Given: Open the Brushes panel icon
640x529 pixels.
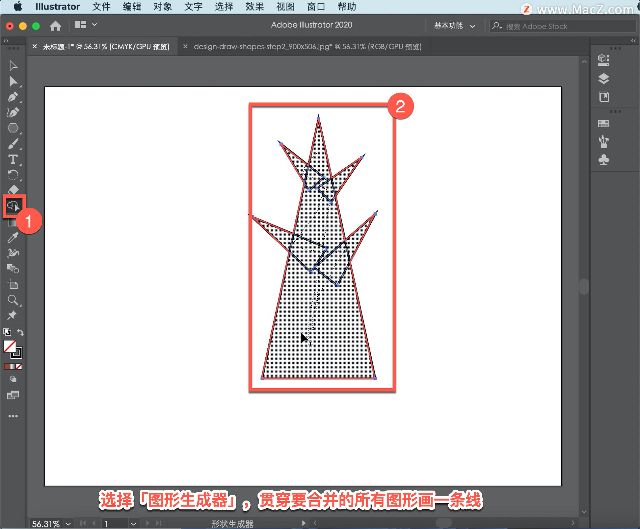Looking at the screenshot, I should pyautogui.click(x=604, y=142).
